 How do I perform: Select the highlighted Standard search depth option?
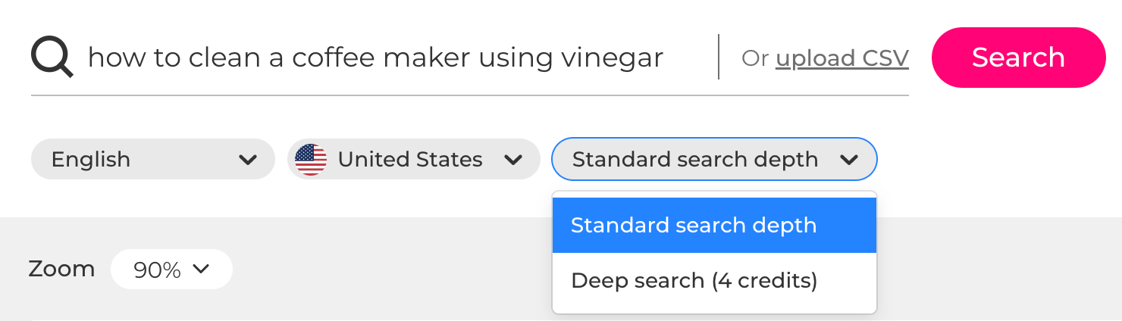pos(714,225)
